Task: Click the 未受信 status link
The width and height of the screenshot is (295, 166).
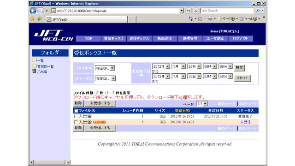Action: coord(245,122)
